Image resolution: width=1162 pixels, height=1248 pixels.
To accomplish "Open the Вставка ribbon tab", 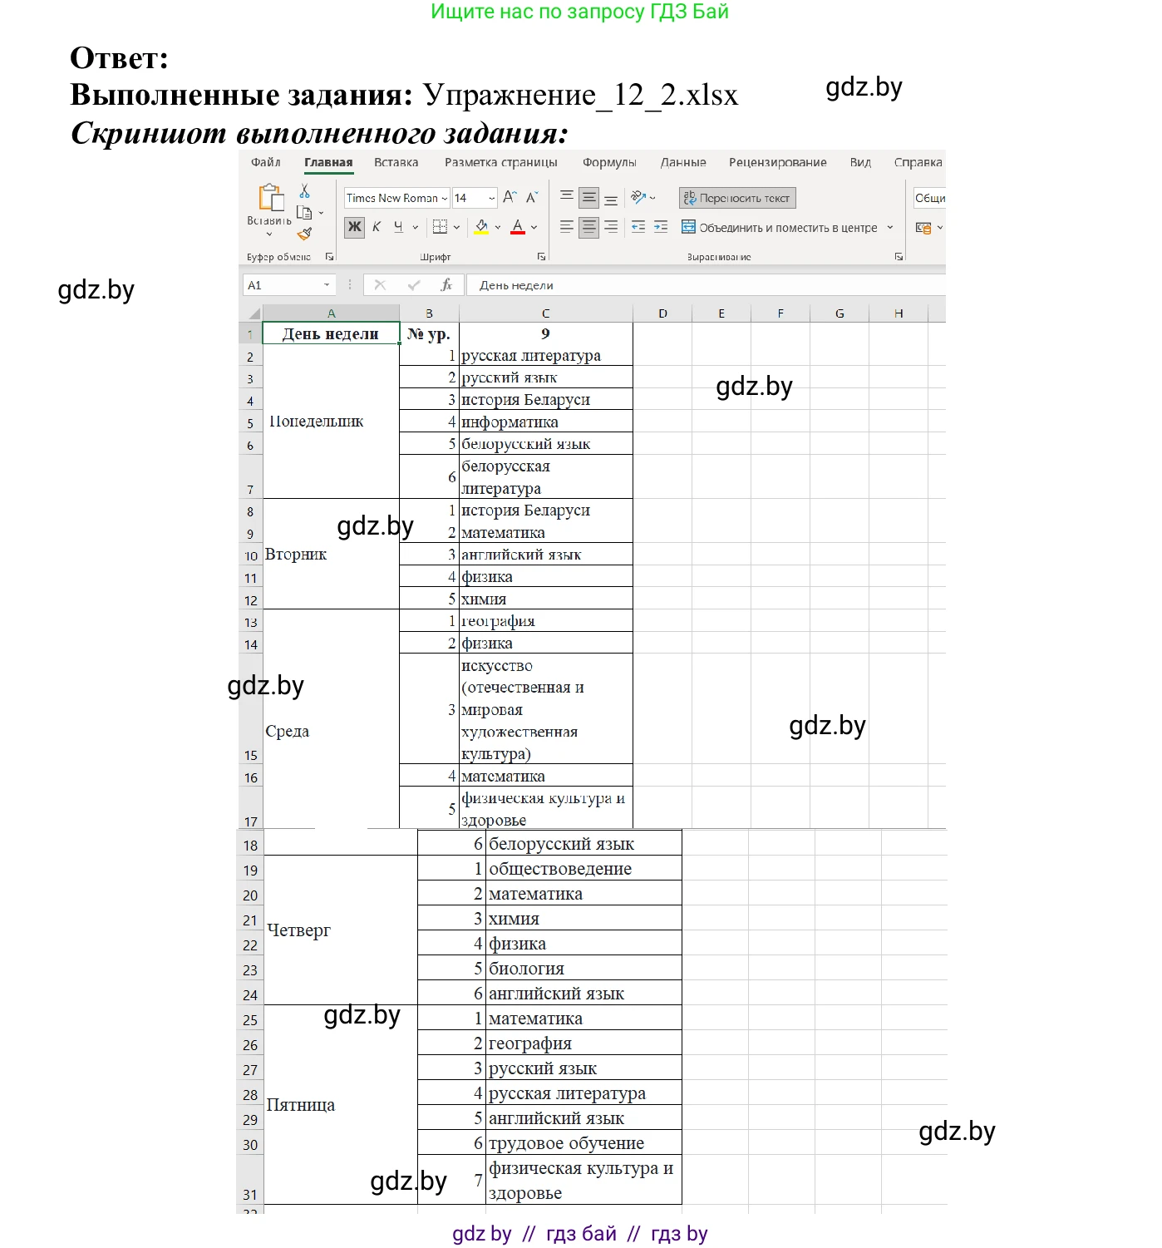I will point(397,162).
